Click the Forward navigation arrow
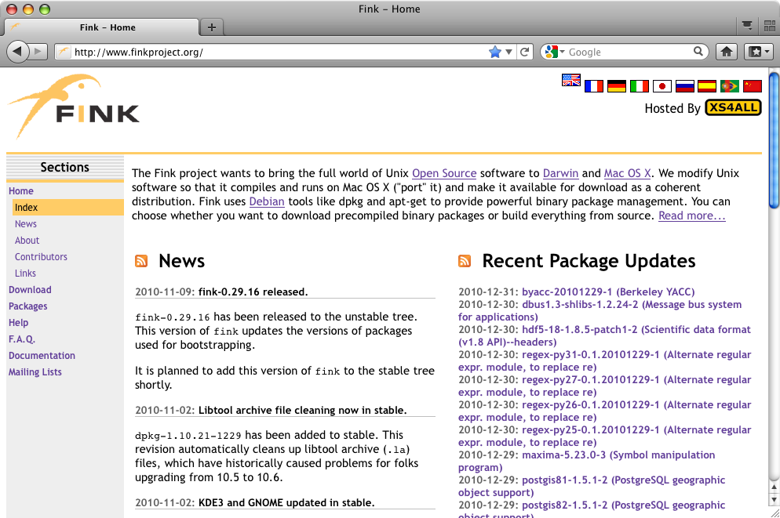Image resolution: width=780 pixels, height=518 pixels. tap(38, 51)
